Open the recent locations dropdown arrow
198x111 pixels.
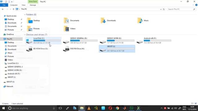[x=10, y=9]
